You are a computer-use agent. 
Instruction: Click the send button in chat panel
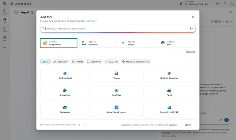point(227,120)
